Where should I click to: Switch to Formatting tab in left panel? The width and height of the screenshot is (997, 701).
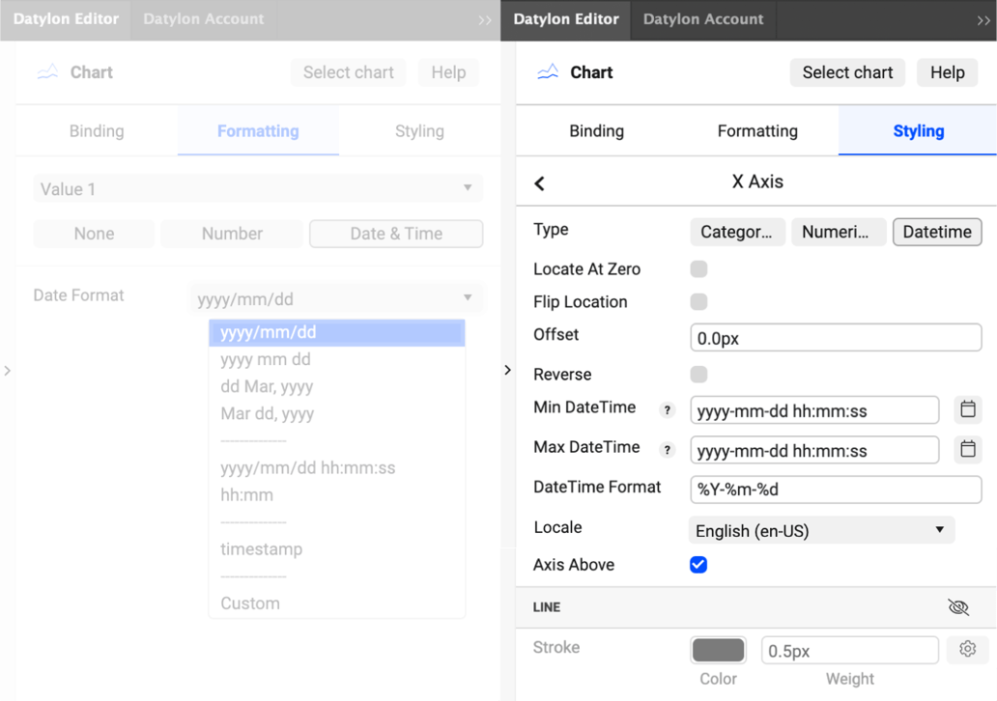click(x=258, y=131)
